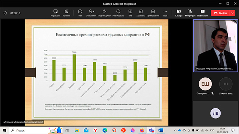Image resolution: width=239 pixels, height=134 pixels.
Task: Open Комнаты breakout rooms
Action: [x=141, y=13]
